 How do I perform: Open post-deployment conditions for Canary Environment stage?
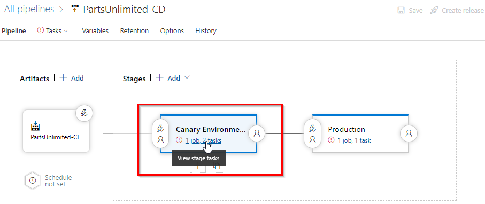click(x=257, y=133)
